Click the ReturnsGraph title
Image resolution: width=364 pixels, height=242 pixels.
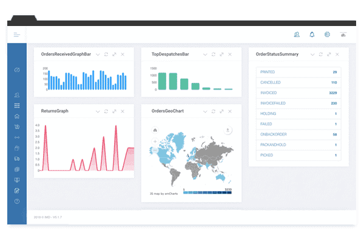pyautogui.click(x=55, y=111)
